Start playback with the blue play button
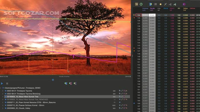The image size is (200, 112). [x=2, y=84]
